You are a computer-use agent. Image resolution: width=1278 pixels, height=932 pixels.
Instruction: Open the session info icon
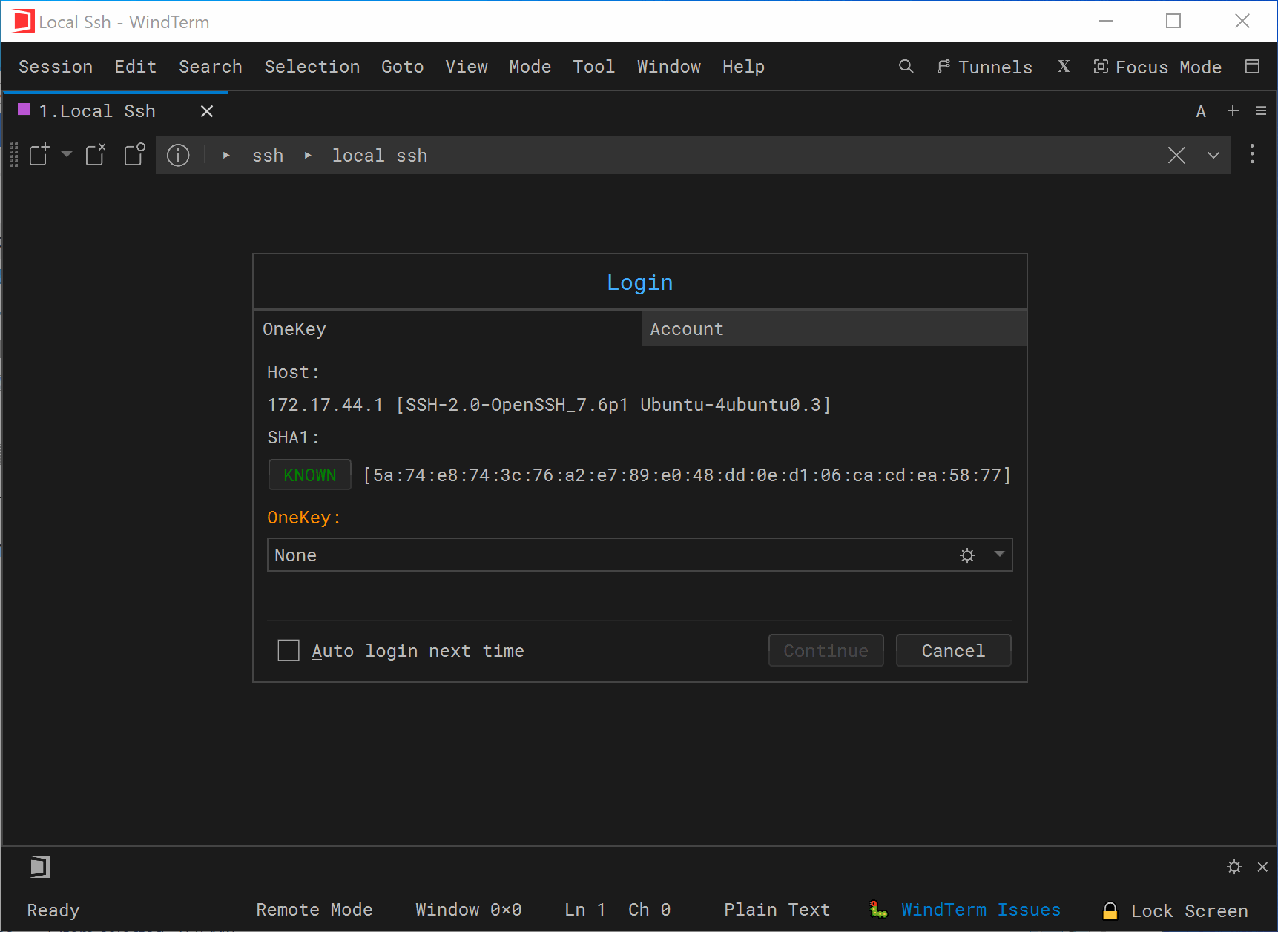coord(178,156)
